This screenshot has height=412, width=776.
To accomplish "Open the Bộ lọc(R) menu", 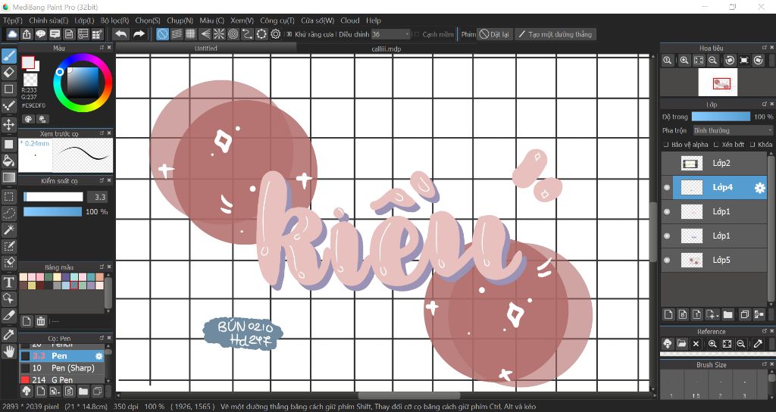I will 115,20.
